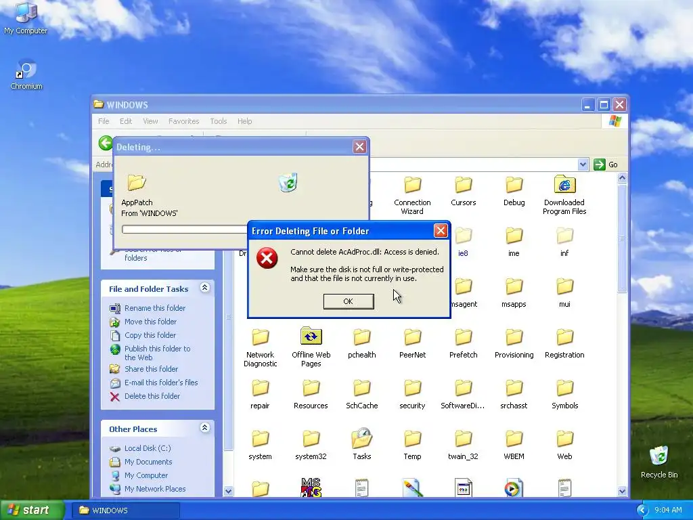Collapse the File and Folder Tasks panel

pyautogui.click(x=204, y=288)
